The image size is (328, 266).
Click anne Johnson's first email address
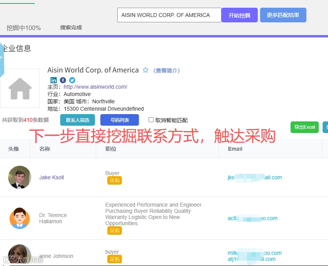coord(255,253)
